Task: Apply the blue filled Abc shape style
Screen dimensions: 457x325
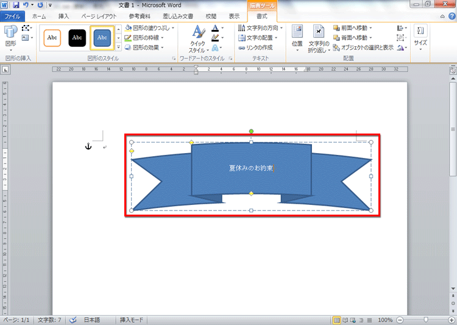Action: [102, 38]
